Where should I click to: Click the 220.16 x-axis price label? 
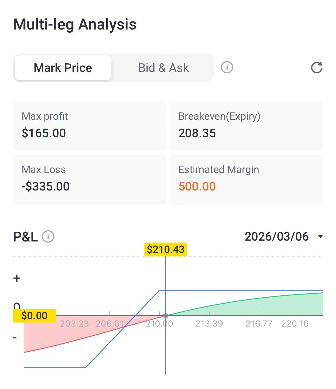coord(295,324)
